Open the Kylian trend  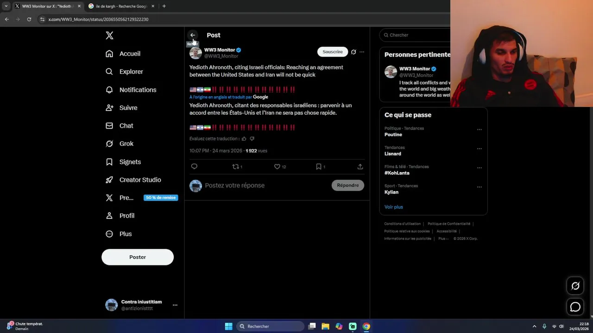coord(391,192)
